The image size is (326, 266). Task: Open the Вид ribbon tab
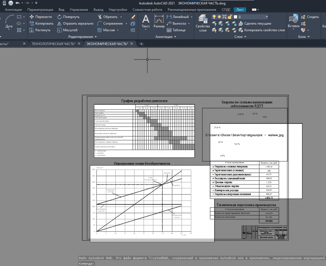click(x=61, y=9)
